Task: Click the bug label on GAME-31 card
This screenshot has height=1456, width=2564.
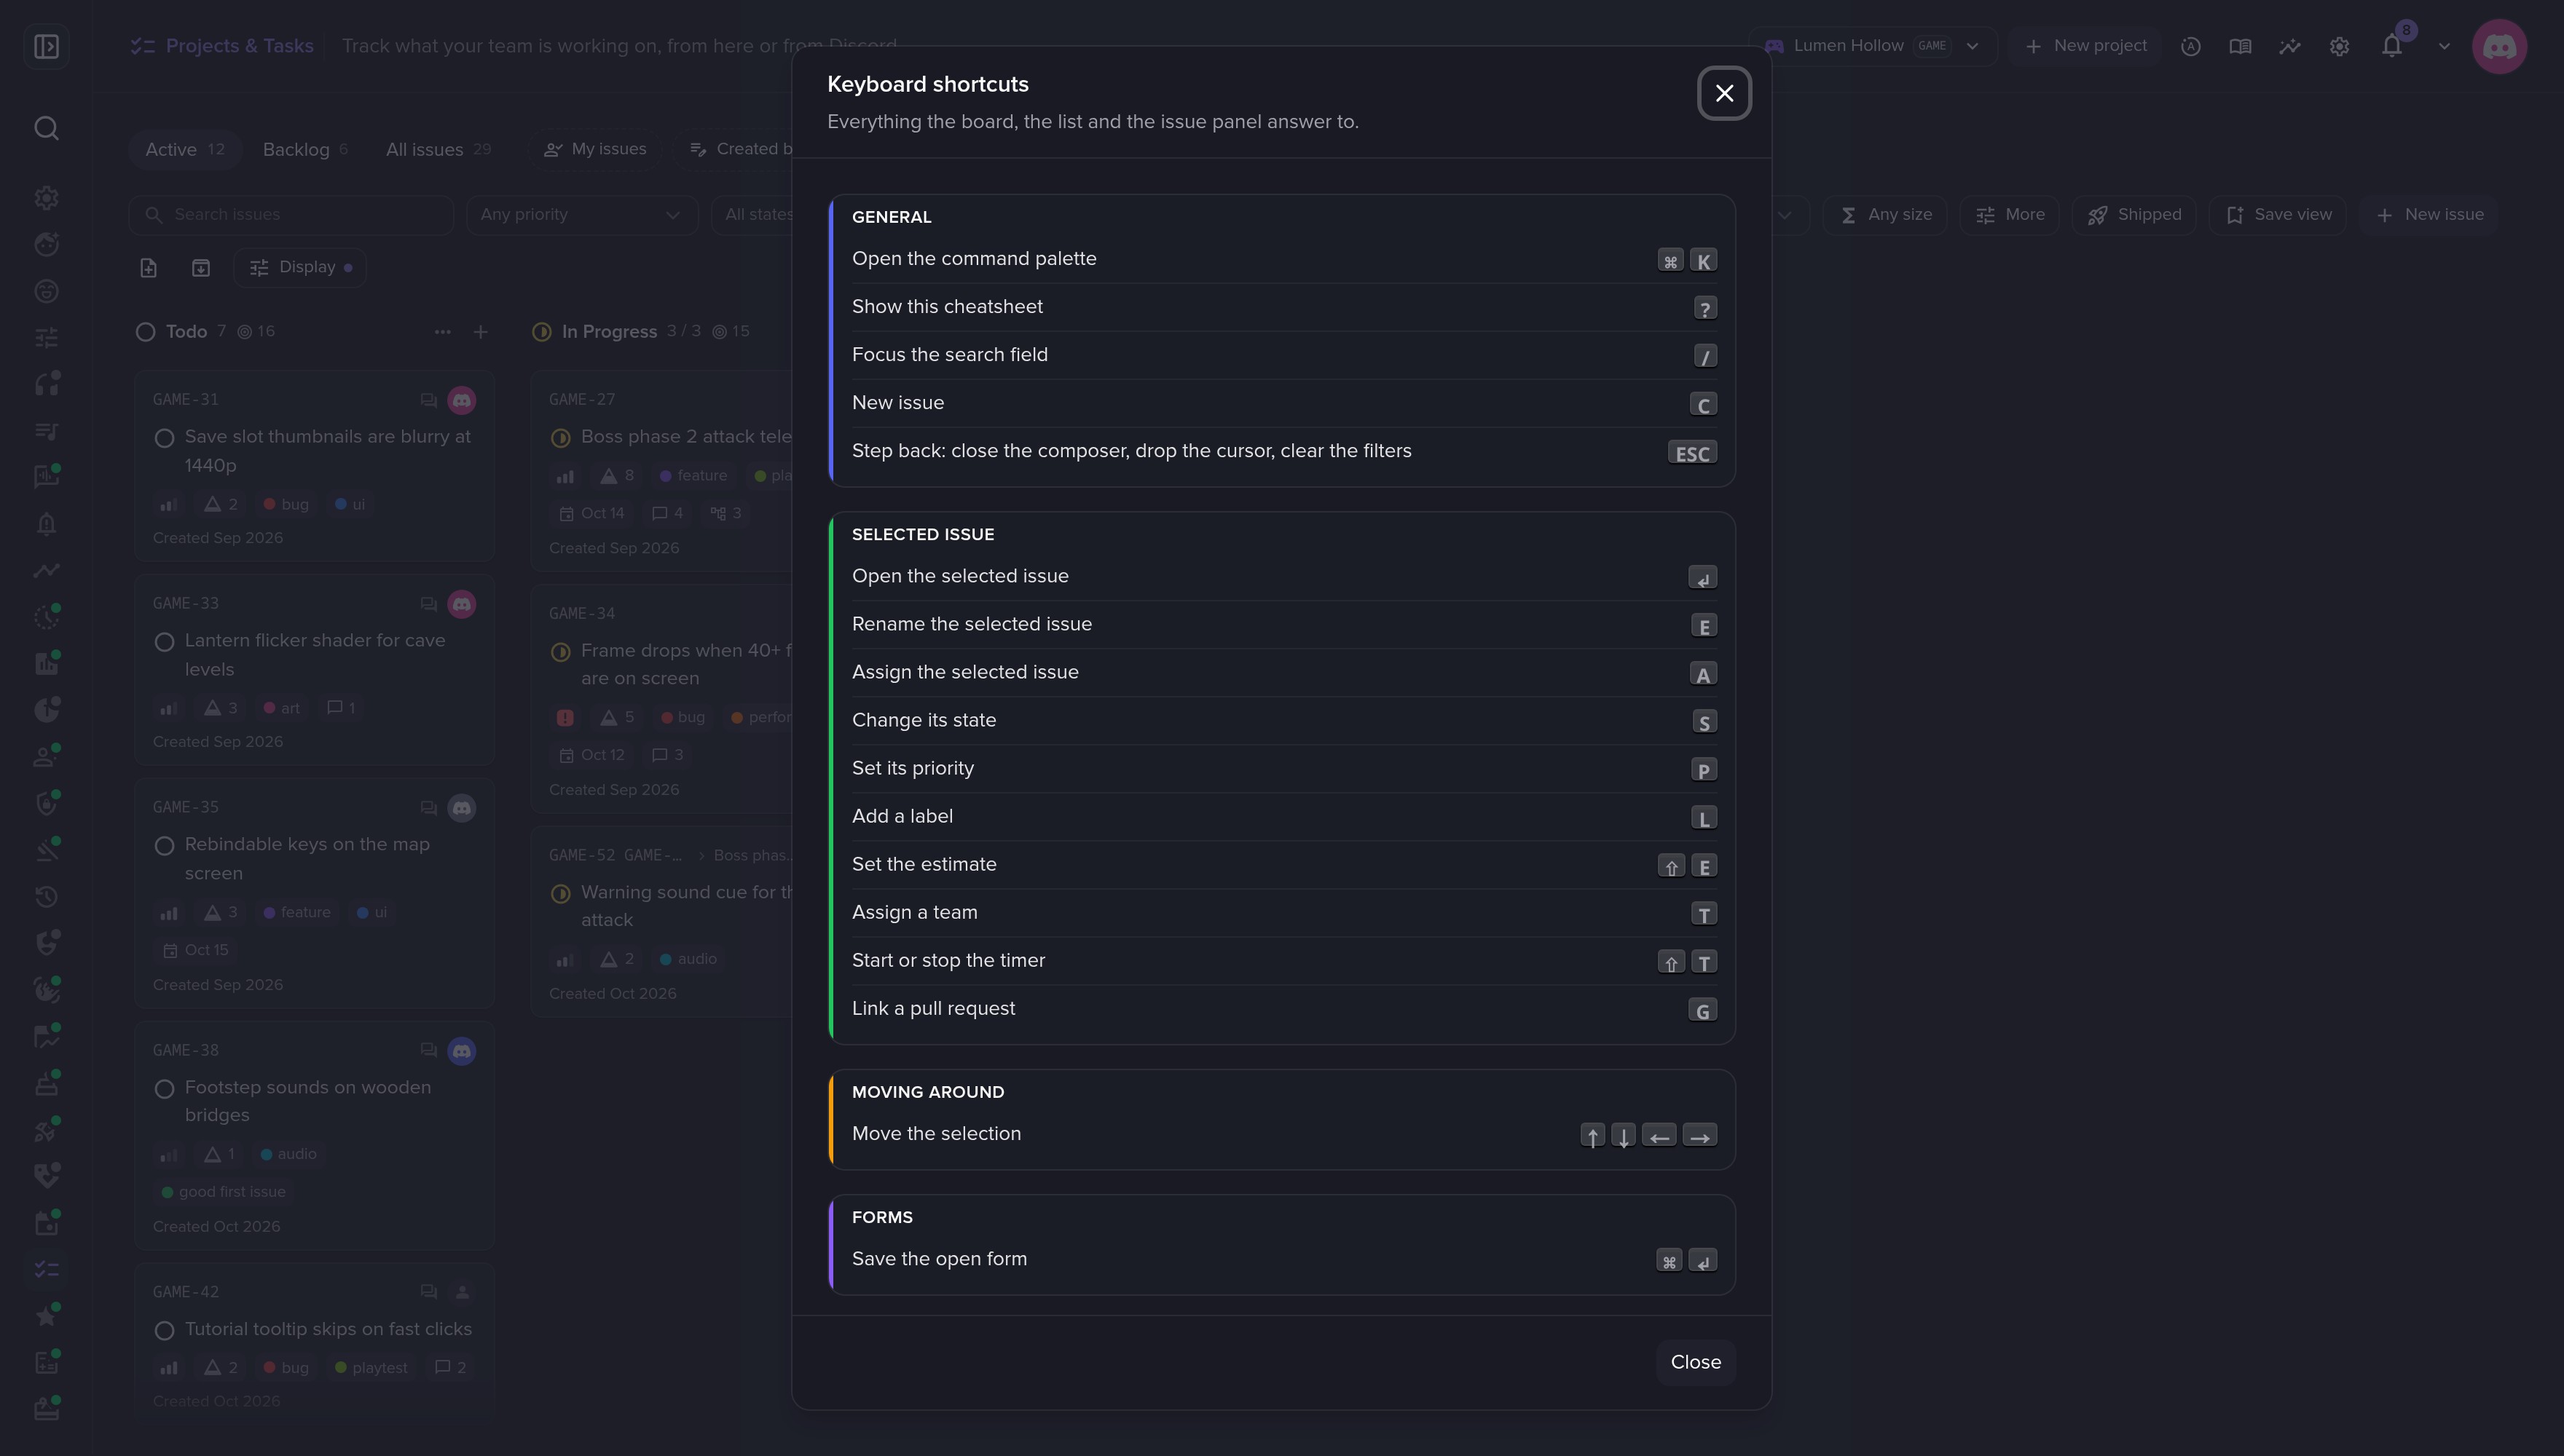Action: tap(285, 504)
